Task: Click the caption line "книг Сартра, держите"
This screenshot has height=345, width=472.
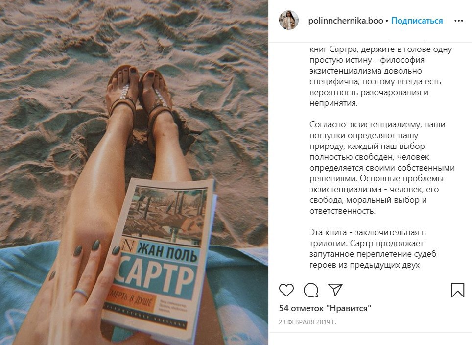Action: [x=380, y=49]
